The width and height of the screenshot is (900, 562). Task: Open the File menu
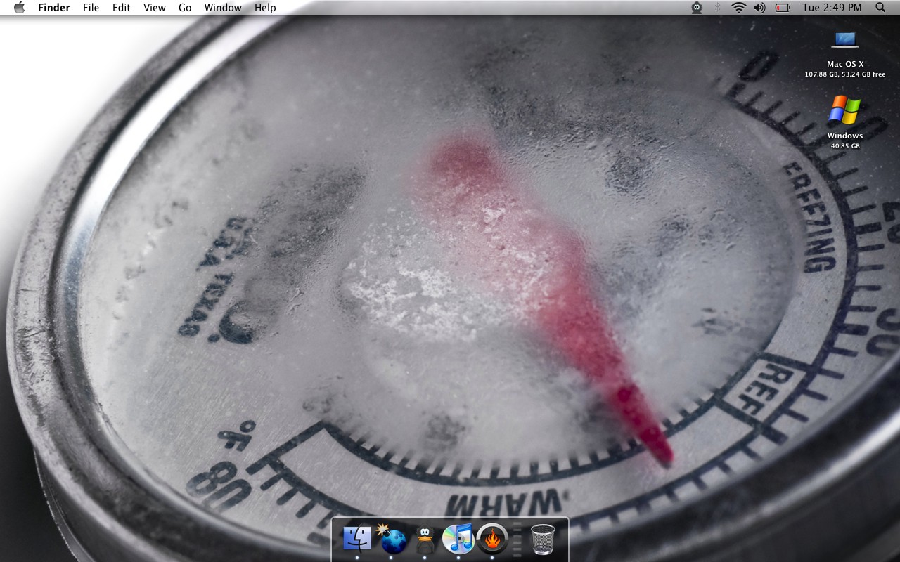[91, 7]
